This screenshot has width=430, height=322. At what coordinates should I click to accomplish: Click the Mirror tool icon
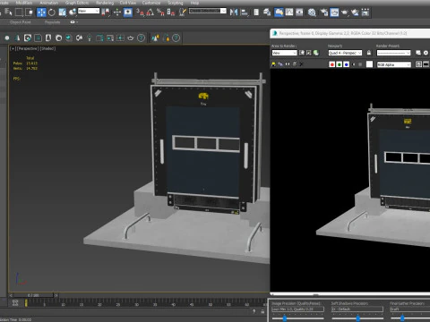[x=234, y=13]
